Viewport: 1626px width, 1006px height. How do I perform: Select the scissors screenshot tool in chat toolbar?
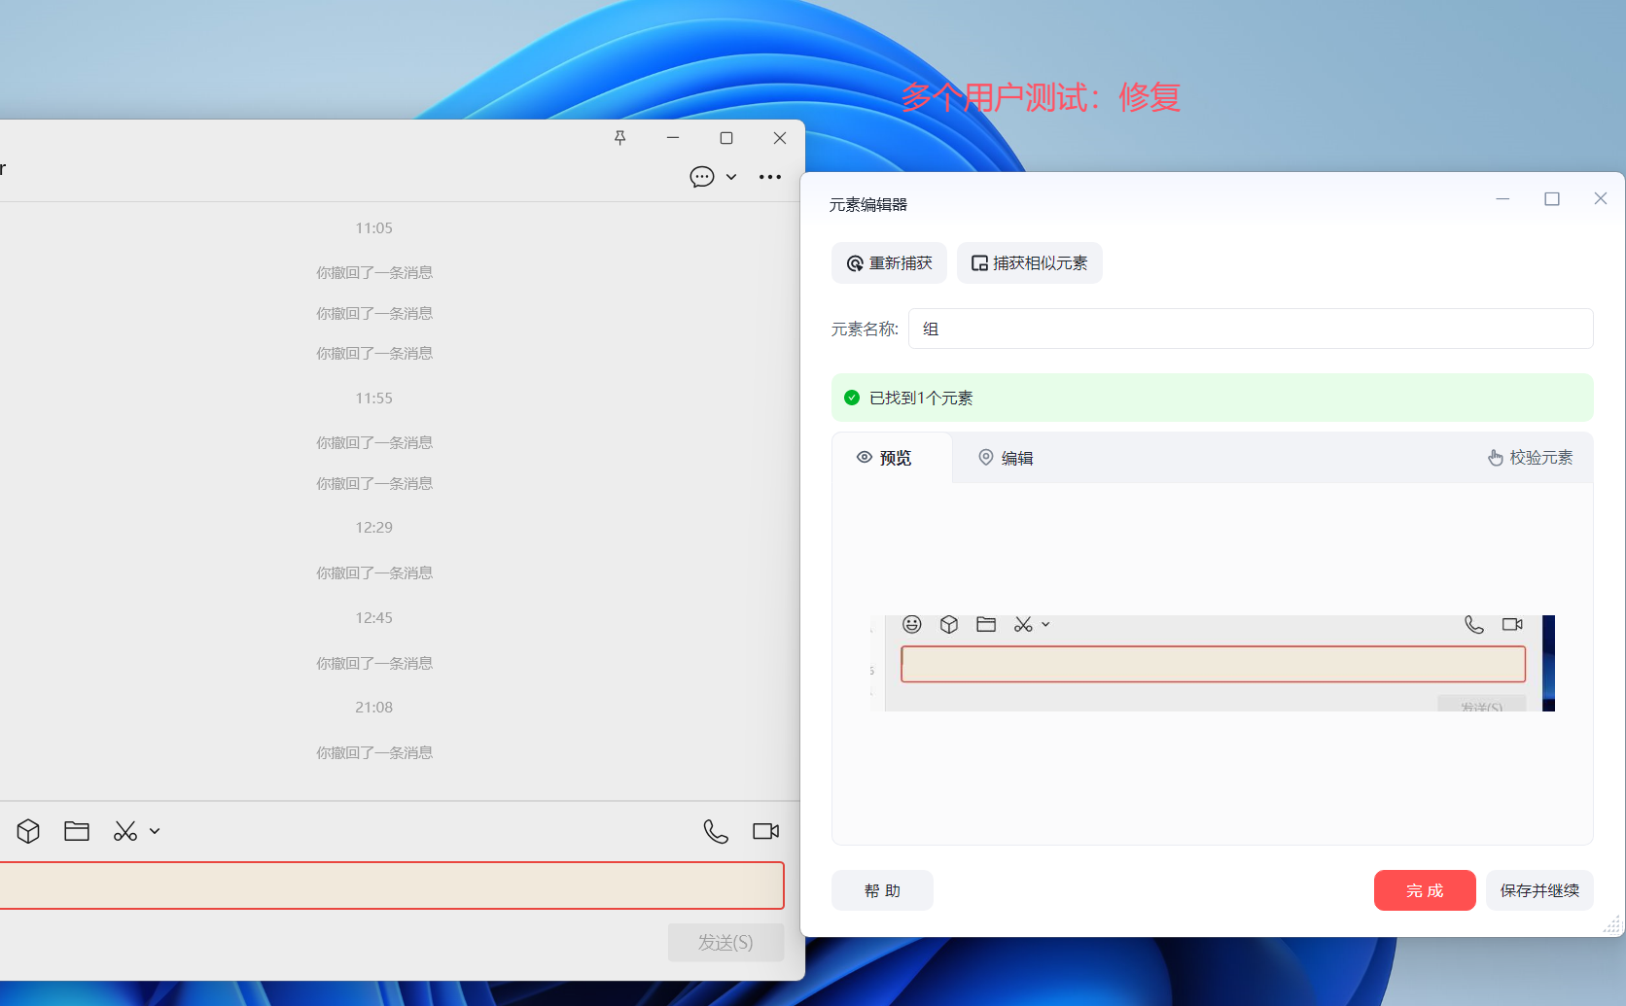(125, 831)
